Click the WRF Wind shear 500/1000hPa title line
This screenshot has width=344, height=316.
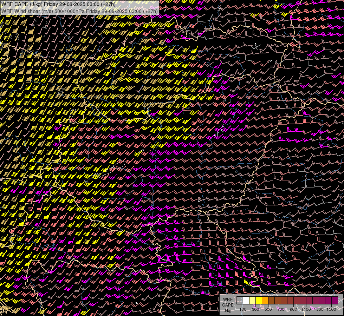pos(79,11)
